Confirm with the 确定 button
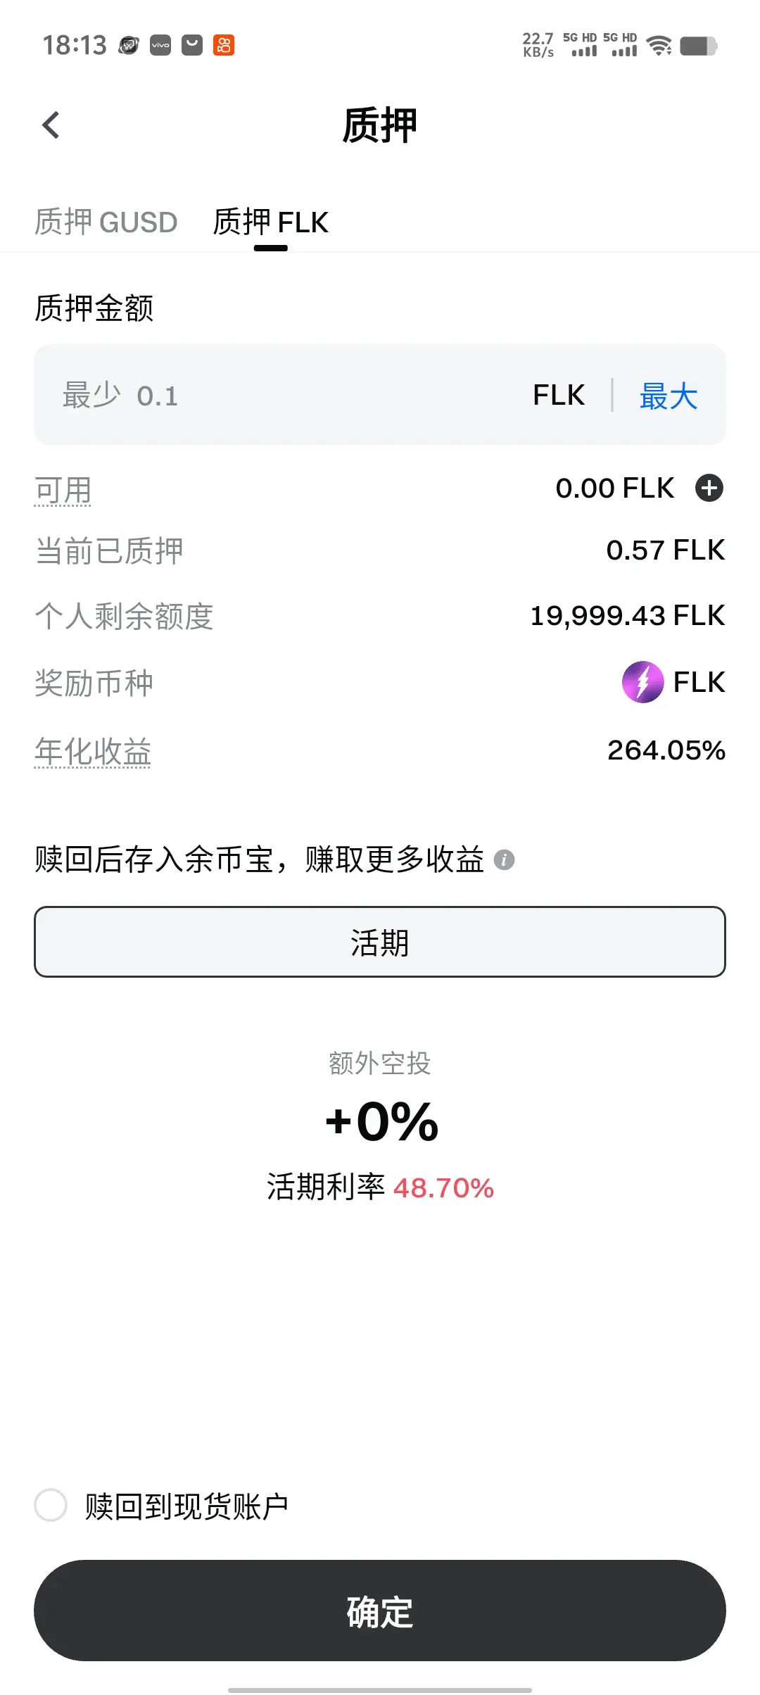Viewport: 760px width, 1695px height. [x=380, y=1611]
